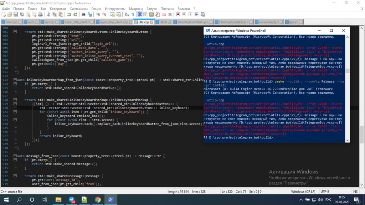
Task: Toggle Show all characters pilcrow icon
Action: tap(133, 14)
